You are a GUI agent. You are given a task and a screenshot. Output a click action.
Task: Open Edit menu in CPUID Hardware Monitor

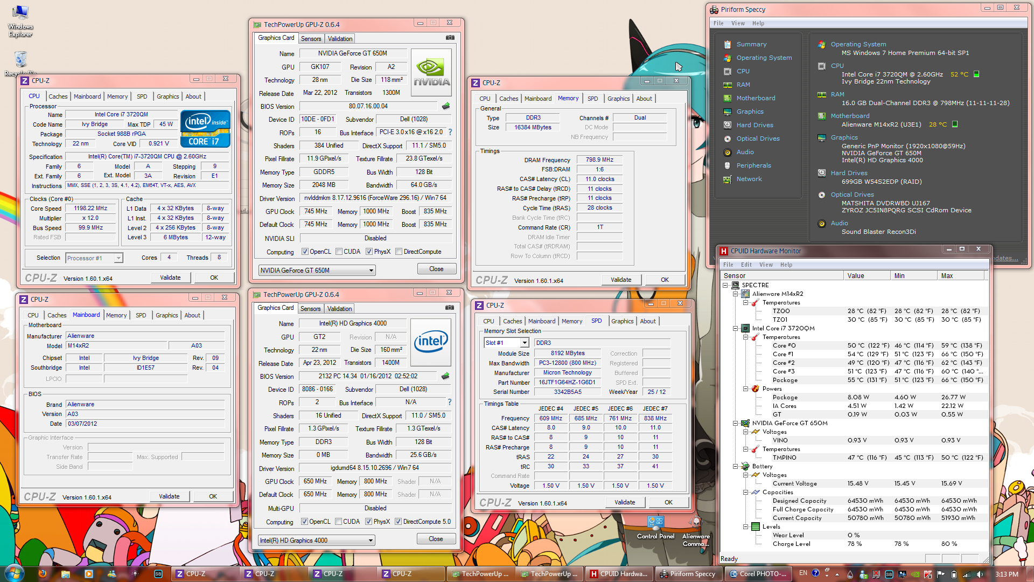(746, 265)
